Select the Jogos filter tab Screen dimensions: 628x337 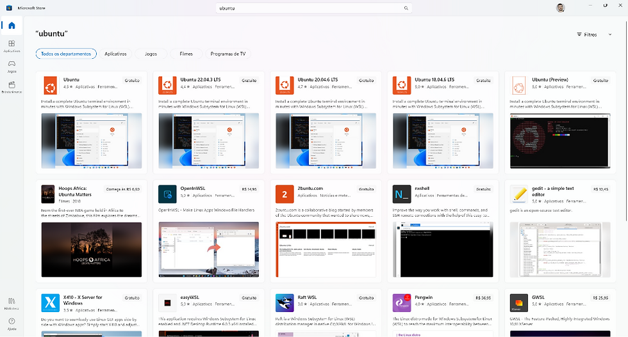[x=151, y=54]
